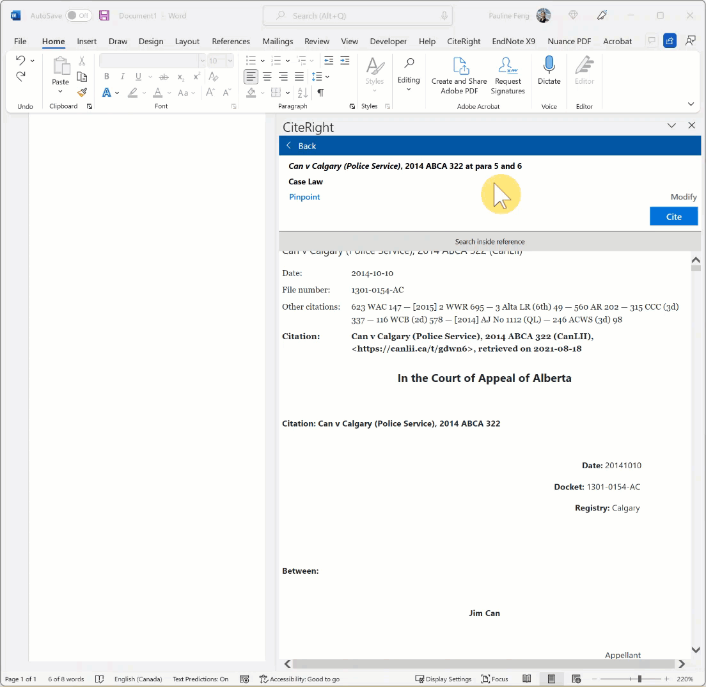The width and height of the screenshot is (706, 687).
Task: Open the font size dropdown
Action: click(x=230, y=61)
